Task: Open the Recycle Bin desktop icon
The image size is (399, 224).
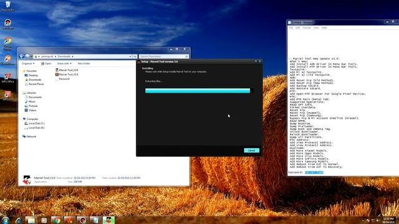Action: 7,6
